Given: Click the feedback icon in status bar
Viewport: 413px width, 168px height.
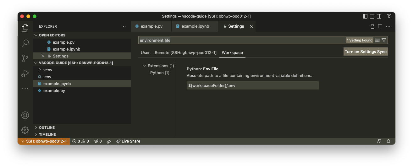Looking at the screenshot, I should (379, 141).
